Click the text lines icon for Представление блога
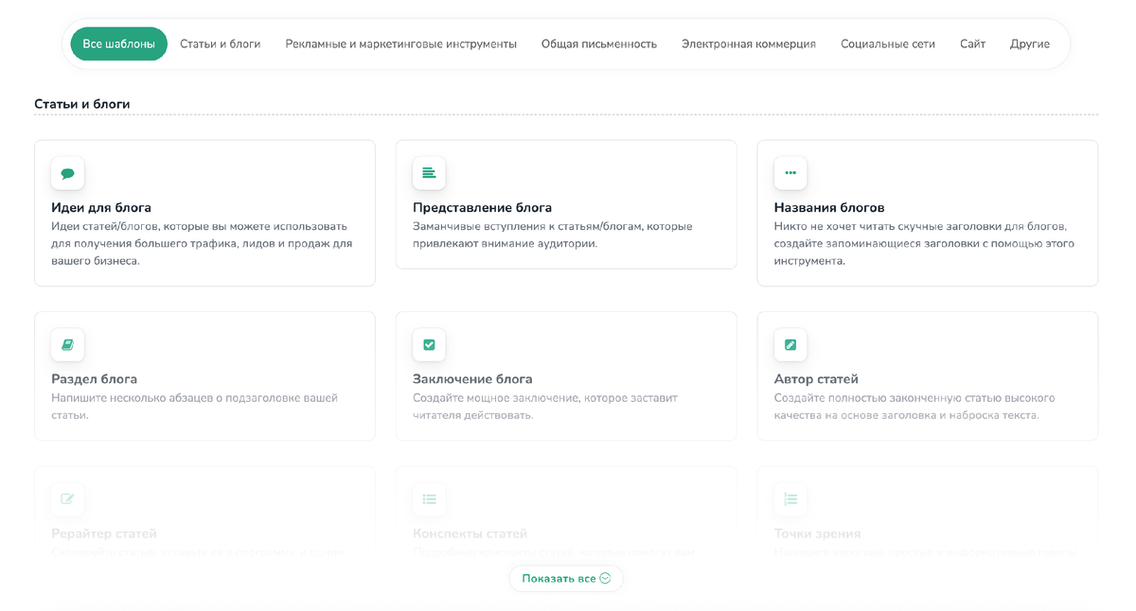The image size is (1136, 611). 429,173
